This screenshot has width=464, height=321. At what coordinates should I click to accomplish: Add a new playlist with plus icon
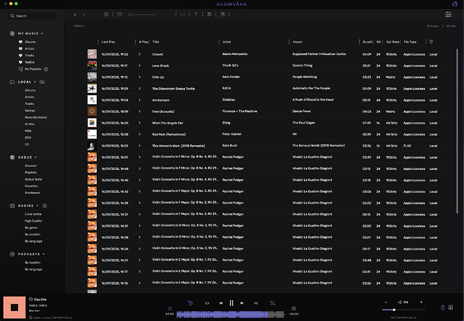click(46, 69)
